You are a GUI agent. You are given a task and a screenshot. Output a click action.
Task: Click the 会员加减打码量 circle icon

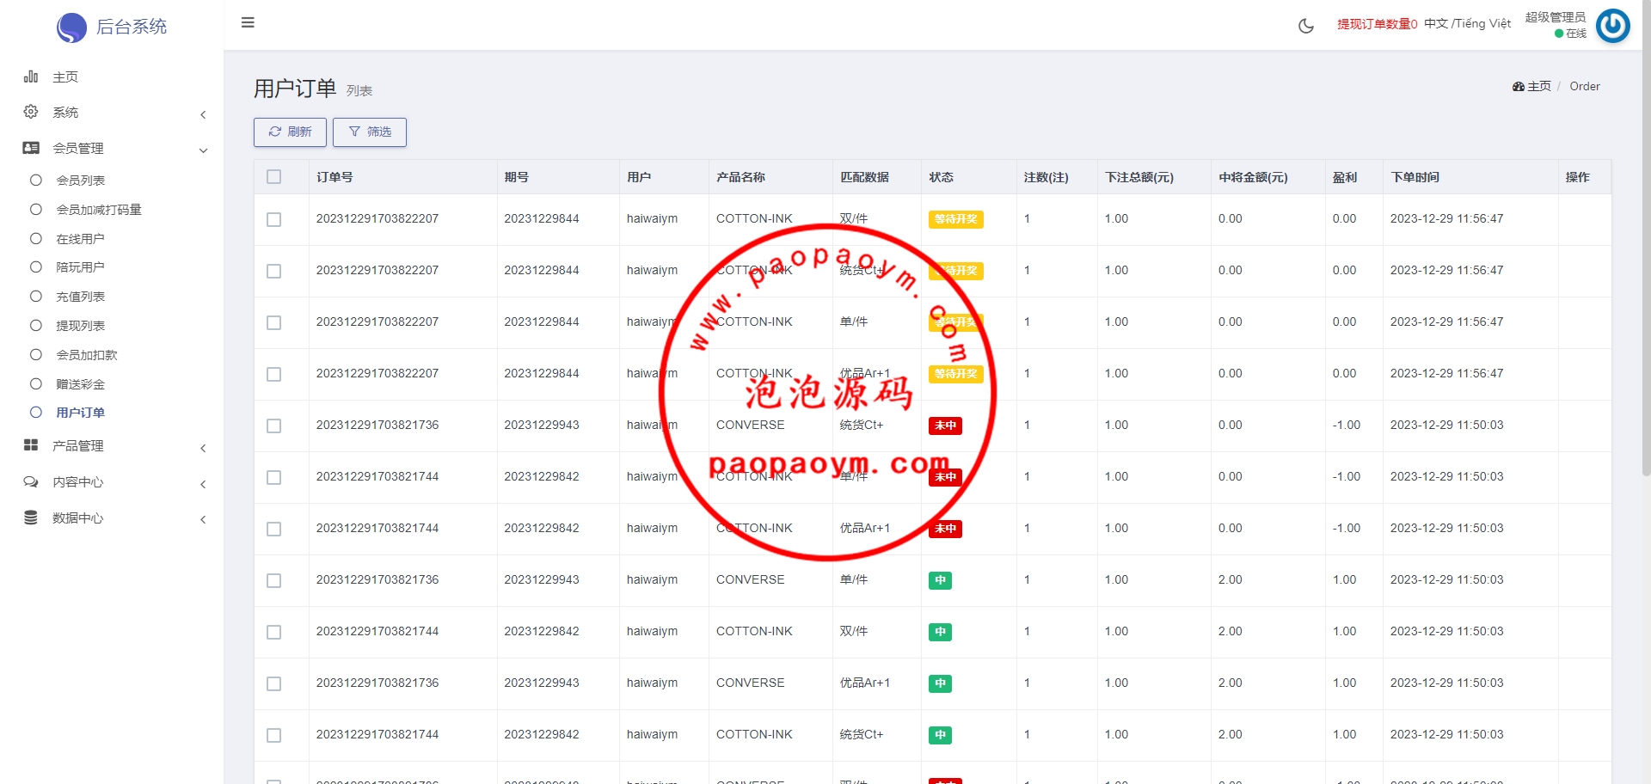[36, 209]
